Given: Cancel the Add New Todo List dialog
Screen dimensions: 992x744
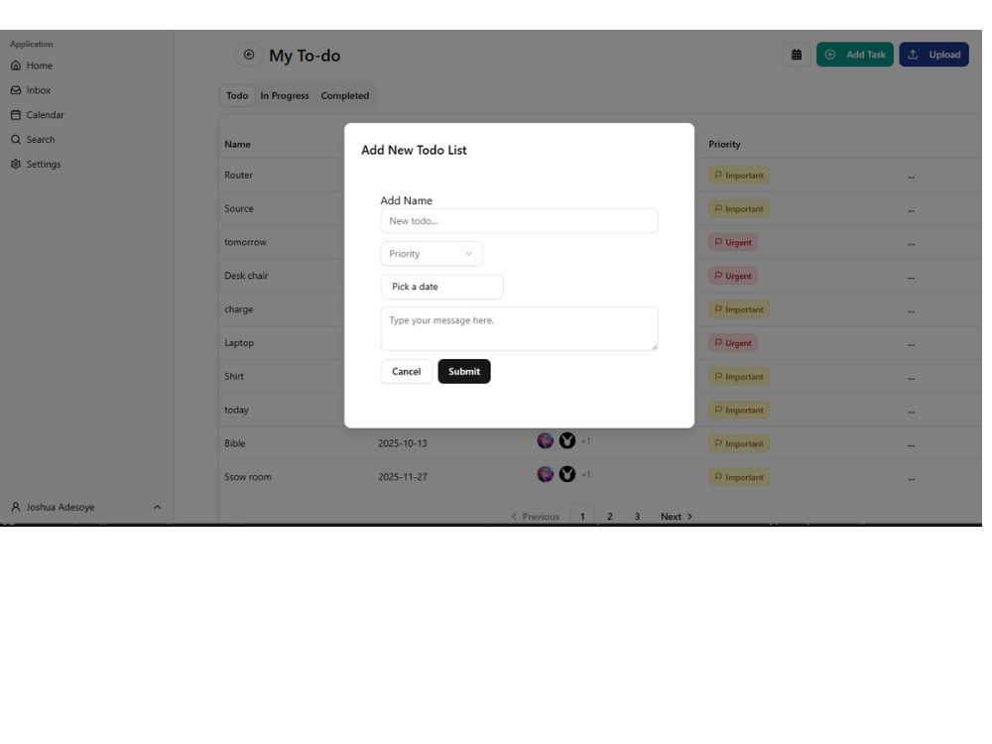Looking at the screenshot, I should click(x=406, y=371).
